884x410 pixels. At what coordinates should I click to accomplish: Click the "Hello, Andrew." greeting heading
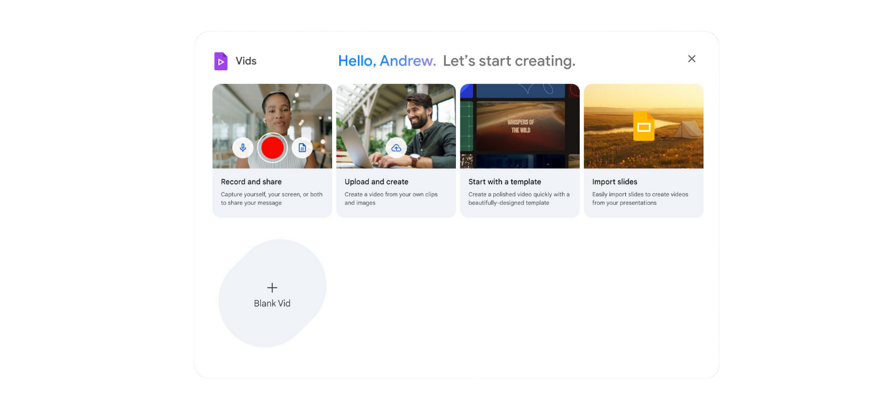386,61
